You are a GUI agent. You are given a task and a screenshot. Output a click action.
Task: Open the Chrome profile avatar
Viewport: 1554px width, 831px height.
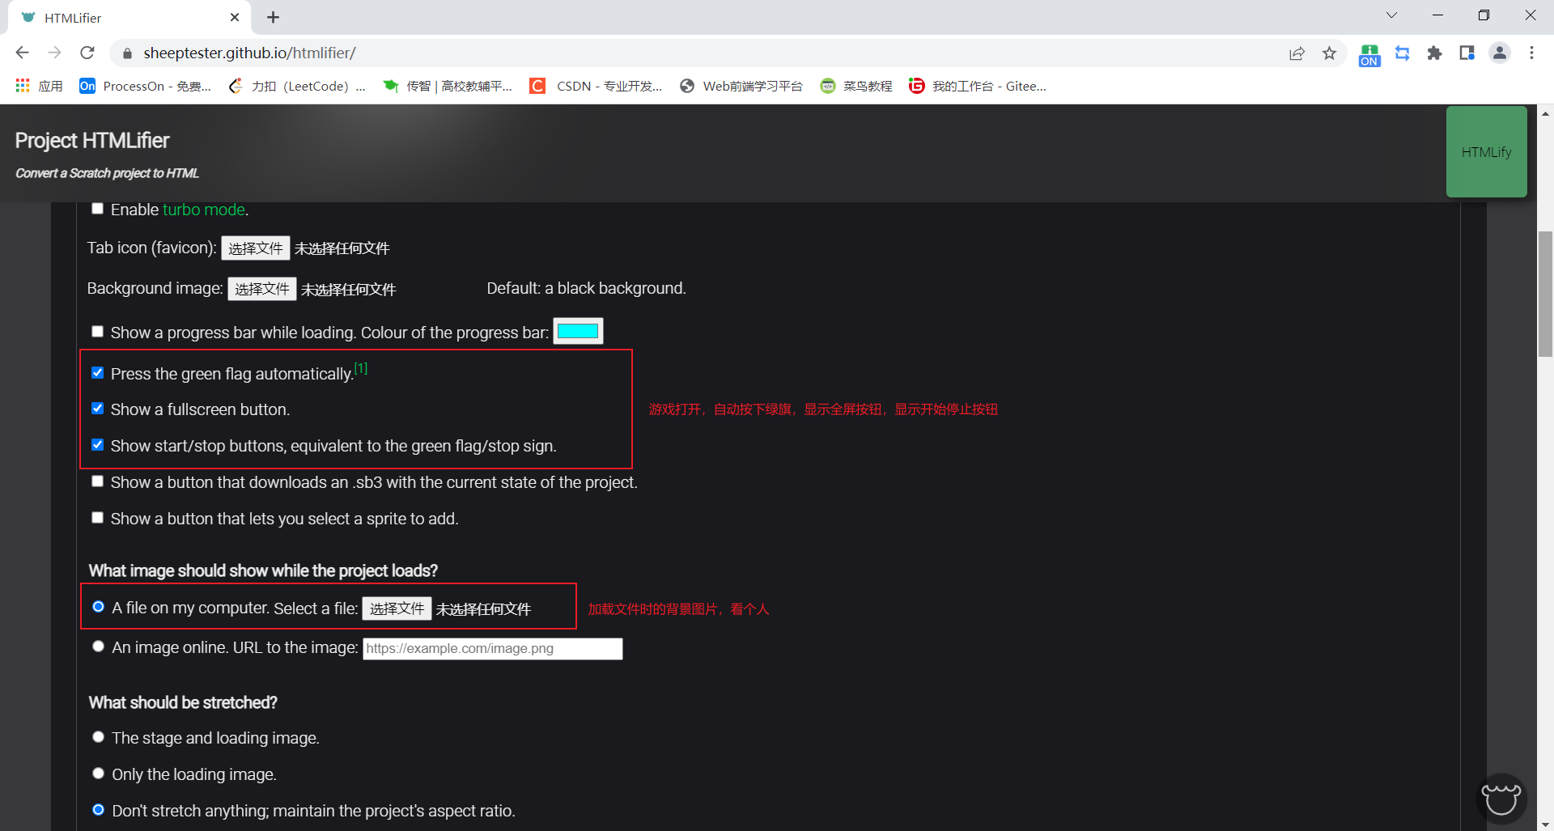(x=1500, y=53)
